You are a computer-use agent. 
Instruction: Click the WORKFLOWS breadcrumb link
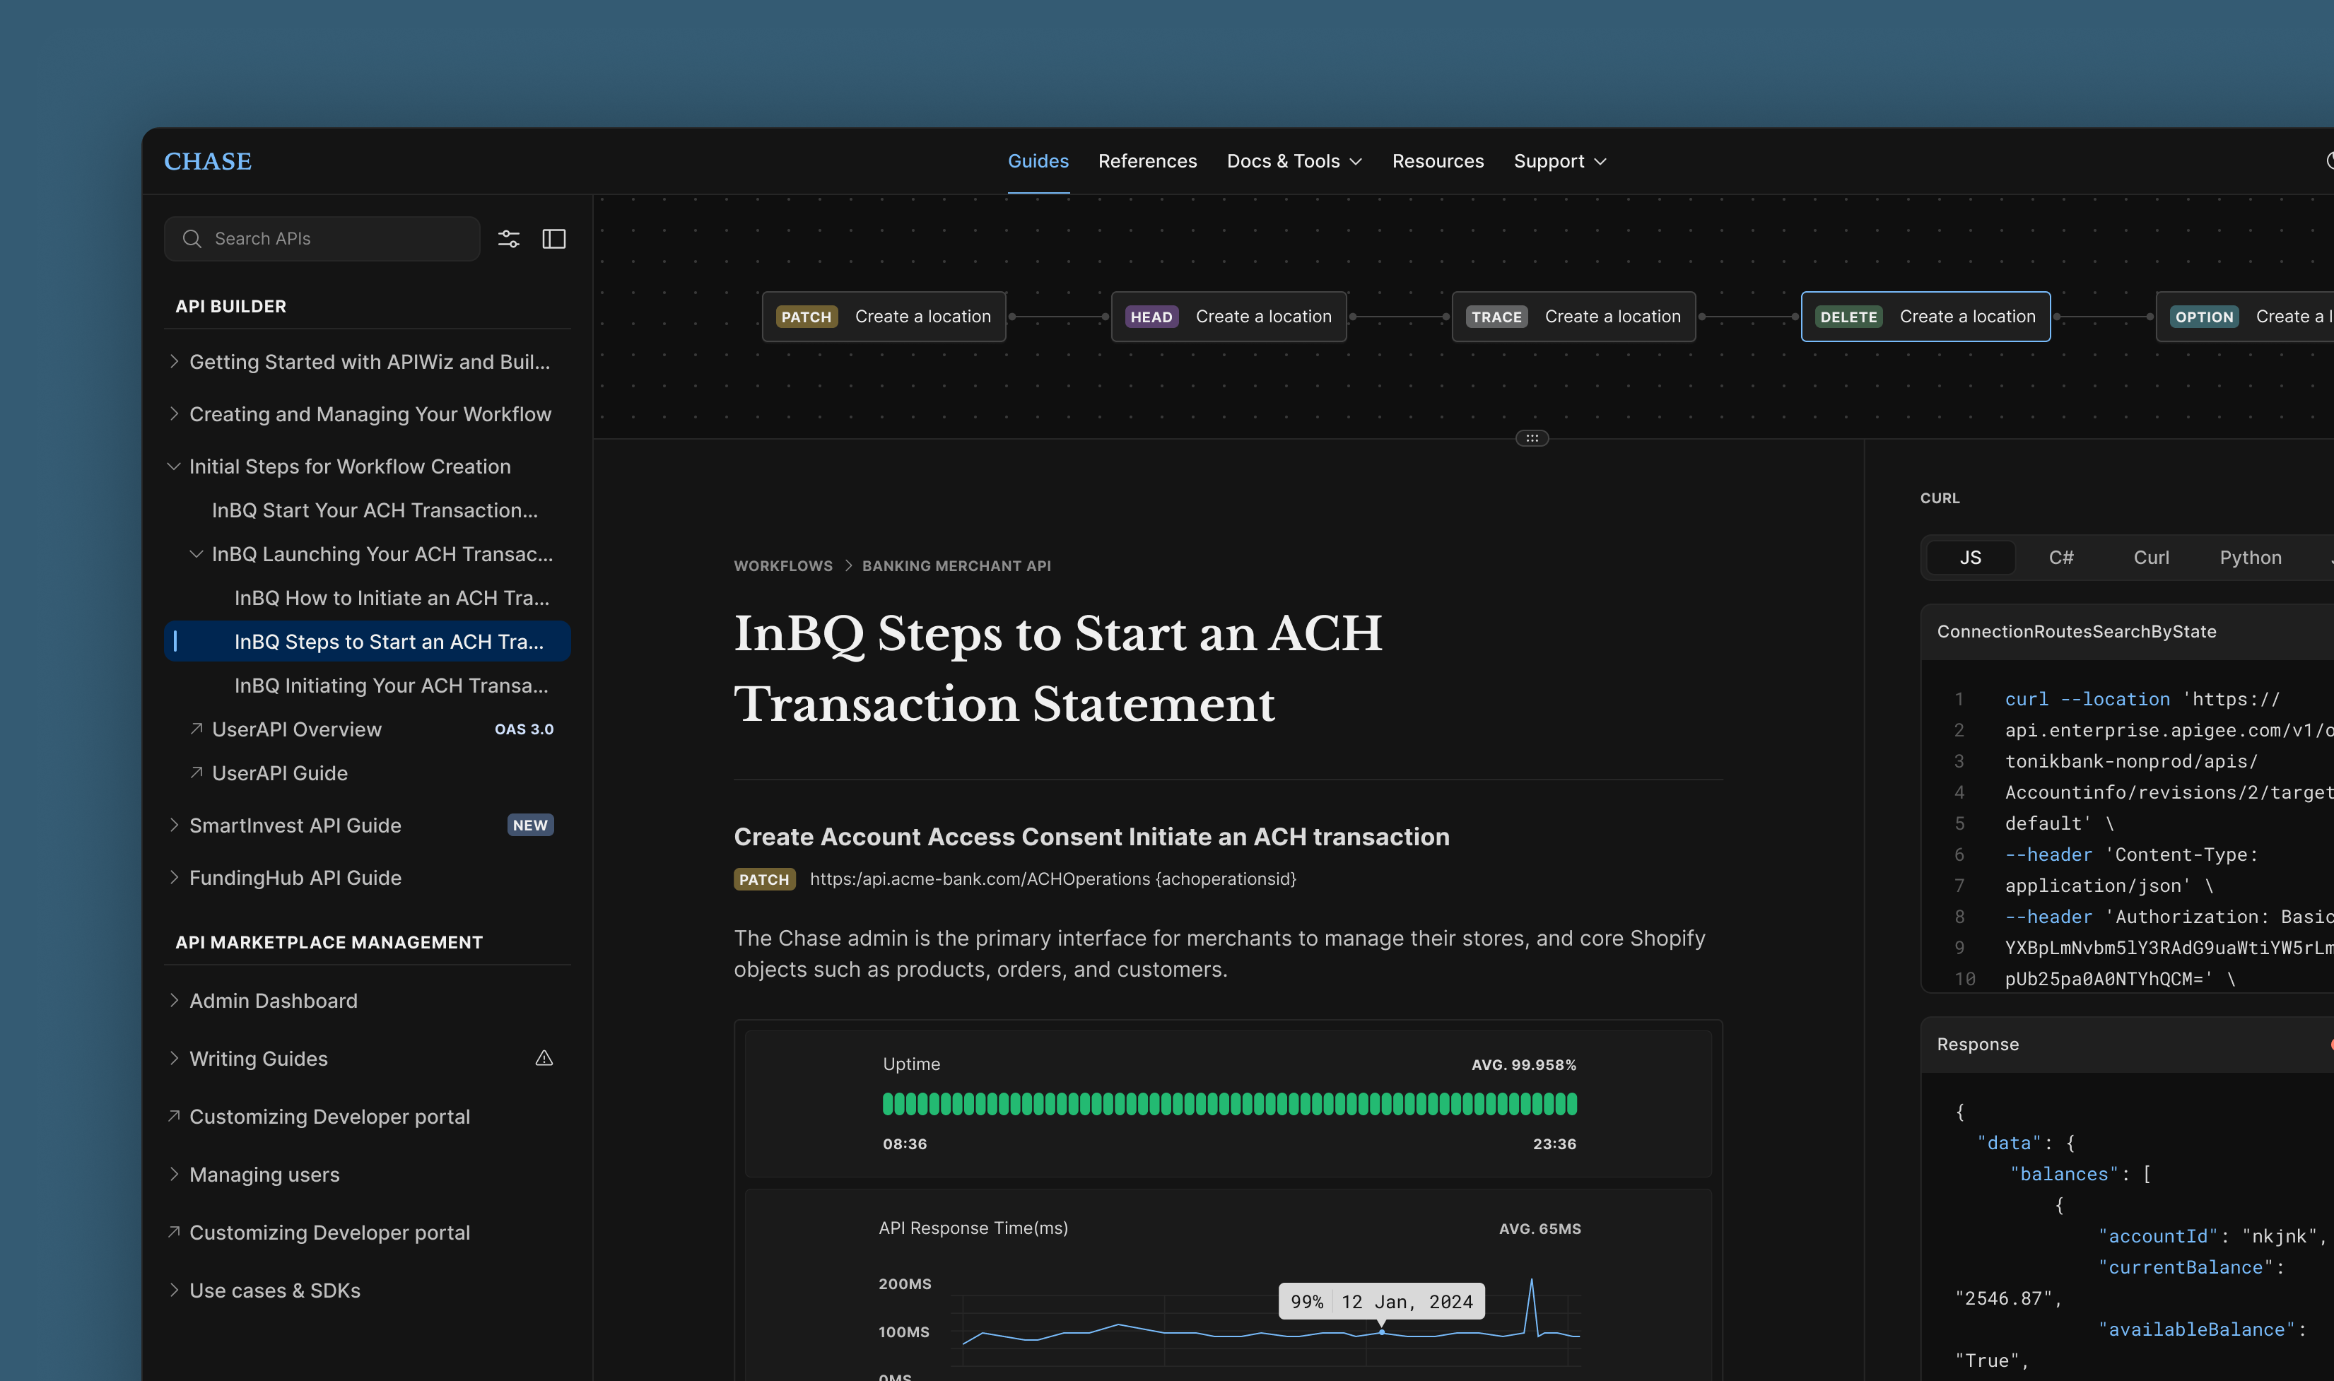pyautogui.click(x=782, y=566)
